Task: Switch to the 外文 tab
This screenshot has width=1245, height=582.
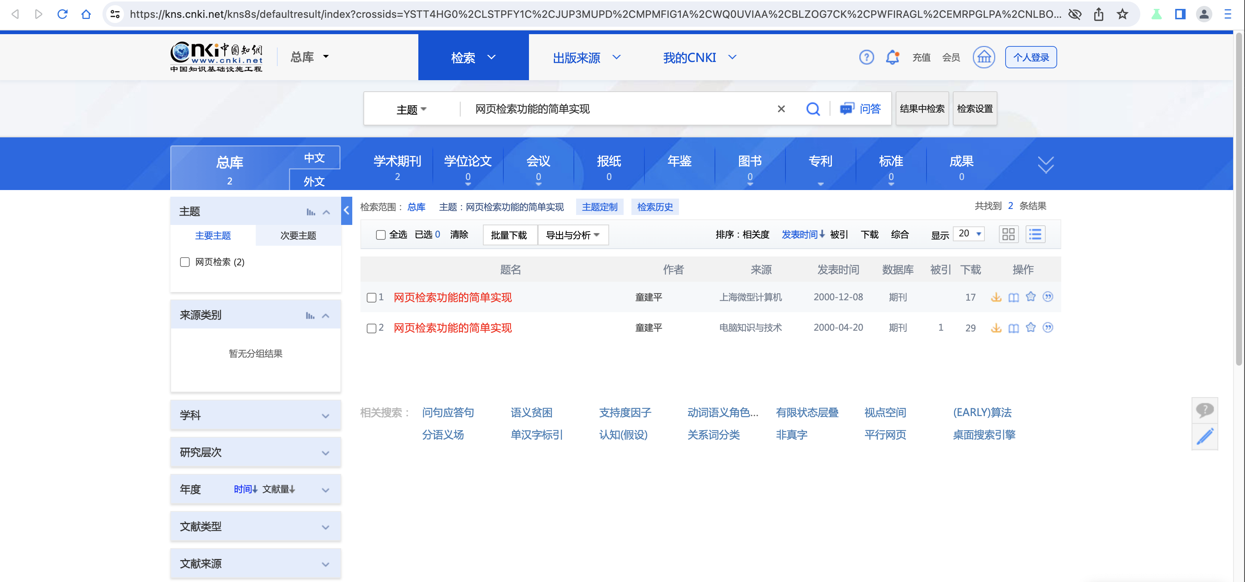Action: [314, 181]
